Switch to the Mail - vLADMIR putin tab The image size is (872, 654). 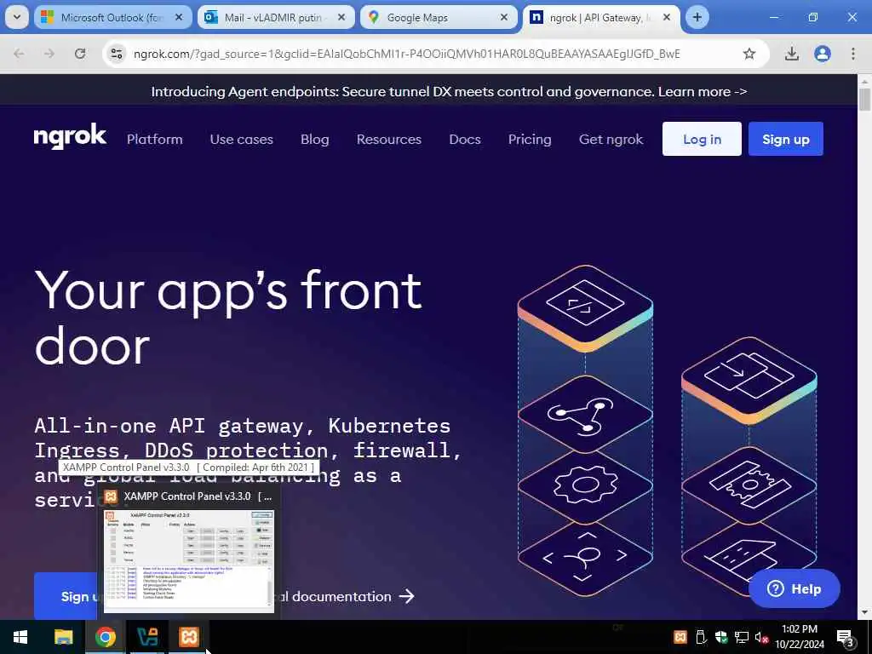[275, 17]
